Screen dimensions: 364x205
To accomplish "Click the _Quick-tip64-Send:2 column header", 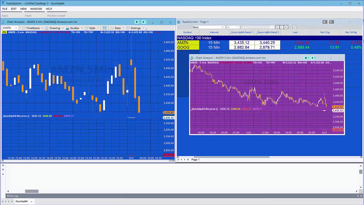I will pos(267,32).
